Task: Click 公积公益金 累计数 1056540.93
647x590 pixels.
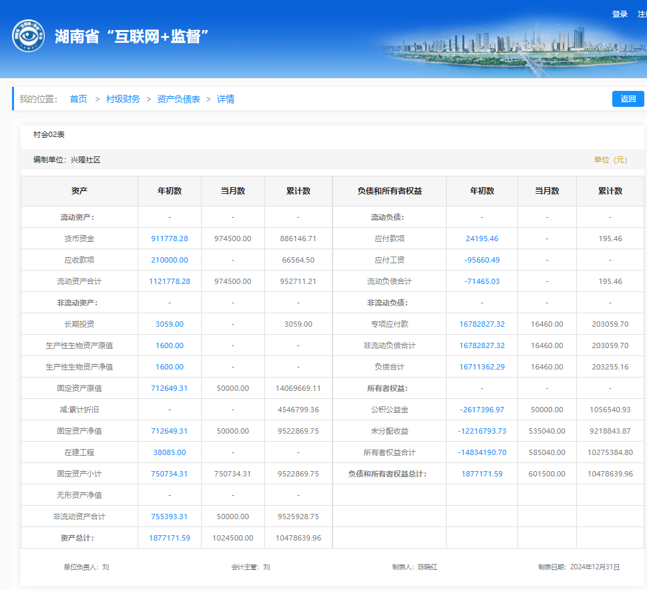Action: pos(610,410)
